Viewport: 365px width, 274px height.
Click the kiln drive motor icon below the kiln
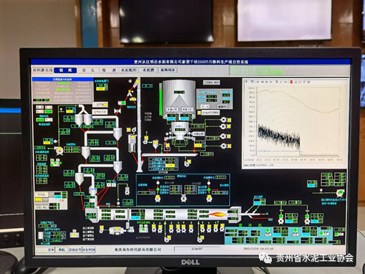point(117,230)
